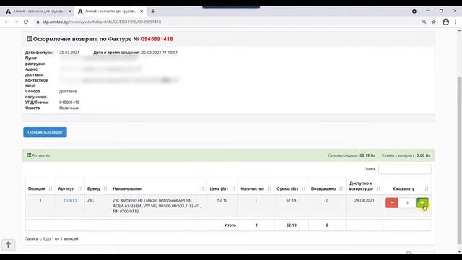Click the green plus quantity button

(x=422, y=203)
